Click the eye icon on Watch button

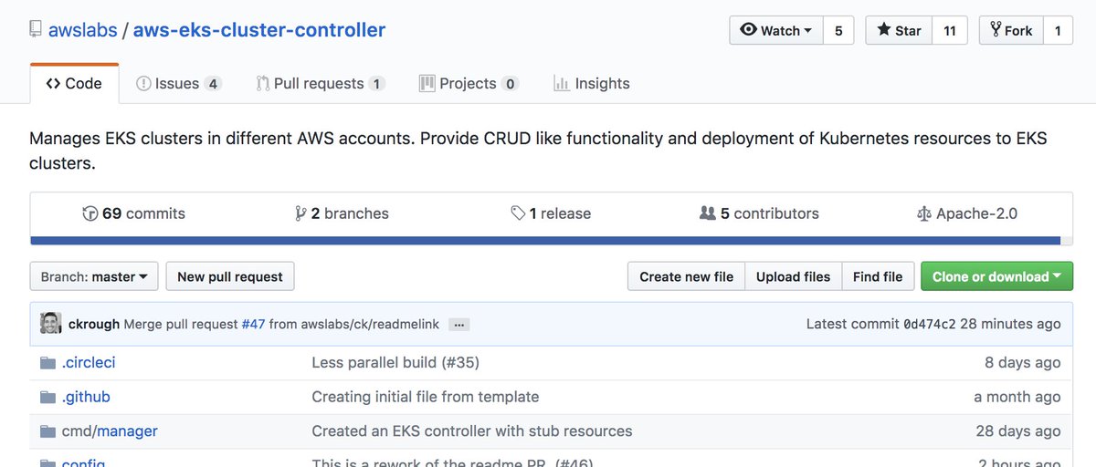coord(749,30)
